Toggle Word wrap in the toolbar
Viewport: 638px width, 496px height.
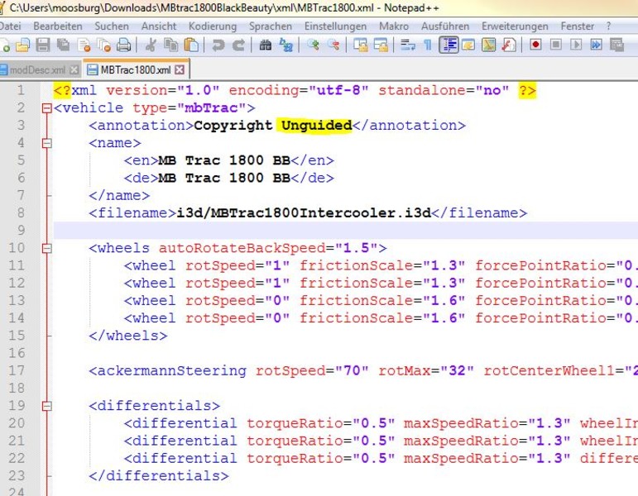[407, 45]
